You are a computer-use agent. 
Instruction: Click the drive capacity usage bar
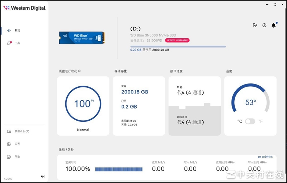(x=178, y=47)
